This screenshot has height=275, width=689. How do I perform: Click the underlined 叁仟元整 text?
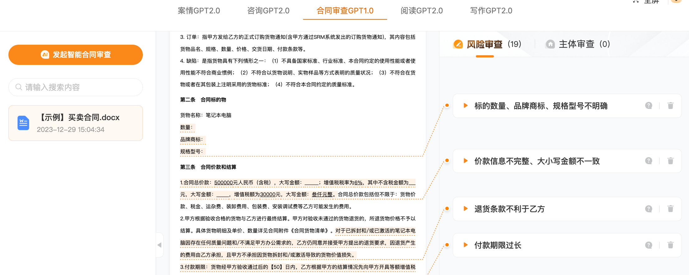click(x=322, y=194)
